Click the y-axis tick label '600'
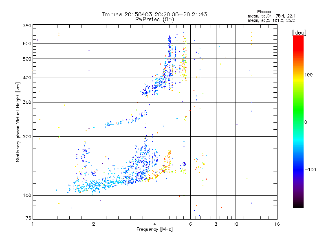This screenshot has width=326, height=244. (27, 44)
